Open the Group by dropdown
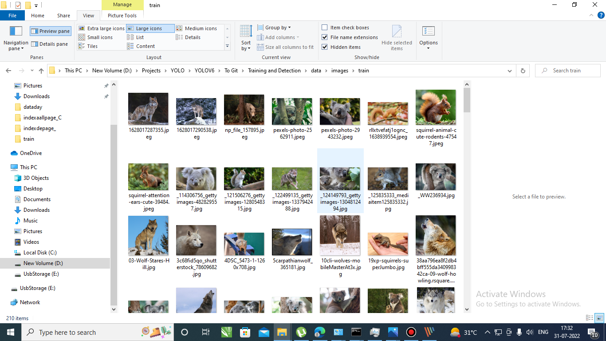 274,28
